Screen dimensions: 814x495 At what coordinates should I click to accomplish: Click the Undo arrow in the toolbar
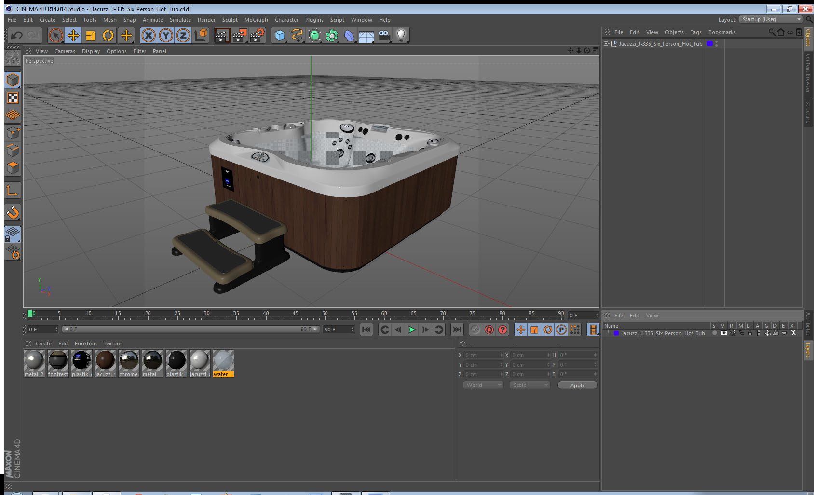pos(17,35)
